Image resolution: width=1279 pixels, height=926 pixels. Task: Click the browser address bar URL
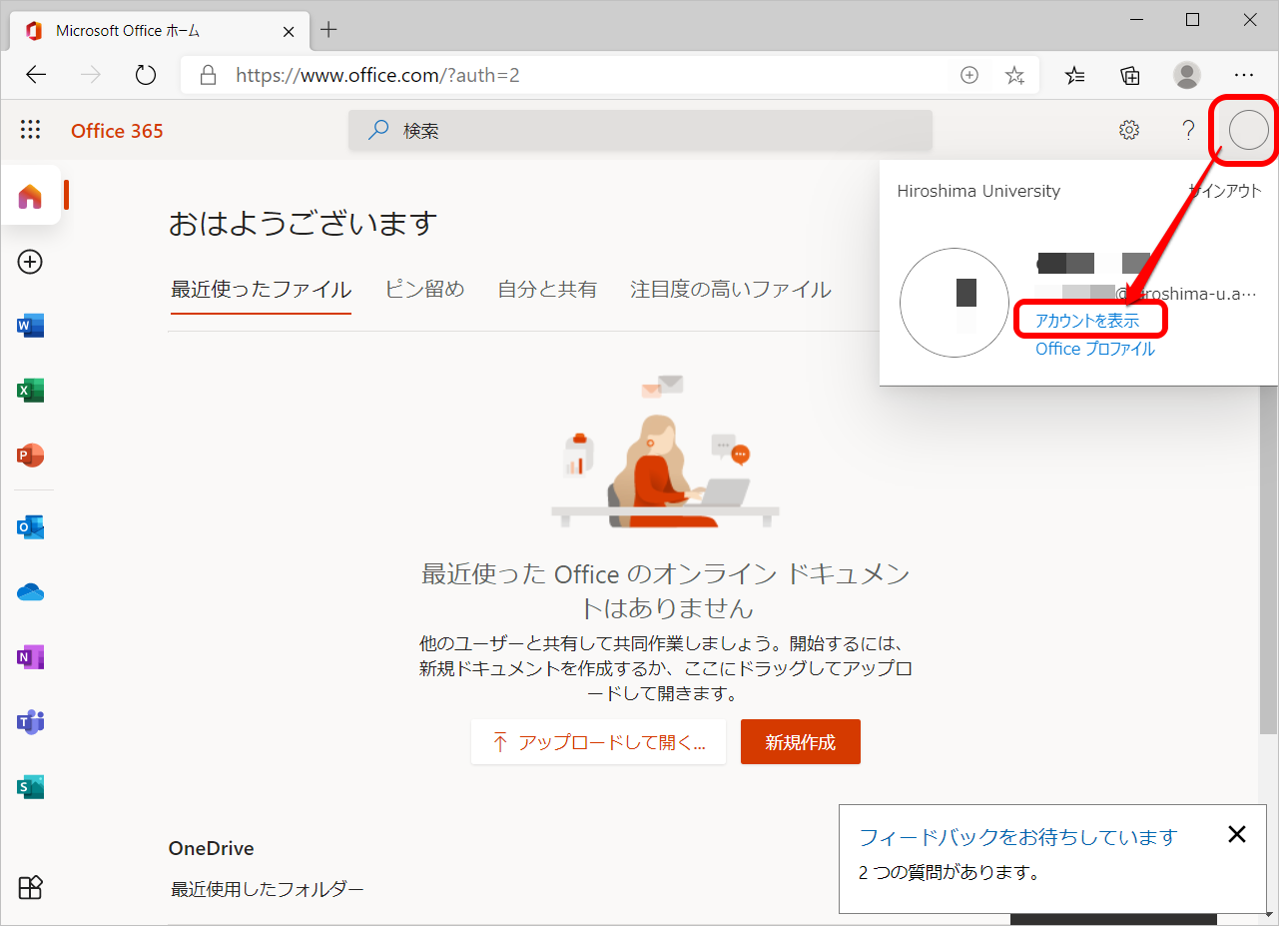pyautogui.click(x=377, y=75)
